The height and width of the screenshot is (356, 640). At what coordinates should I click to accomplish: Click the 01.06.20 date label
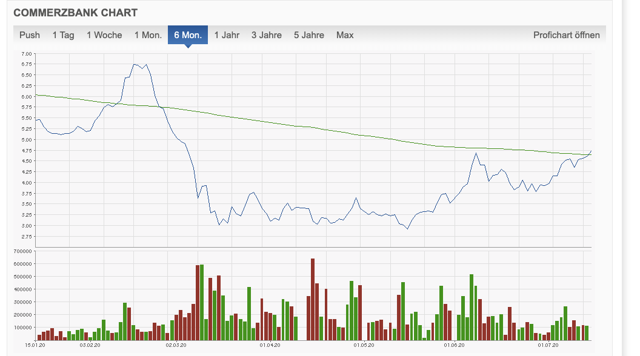coord(455,345)
